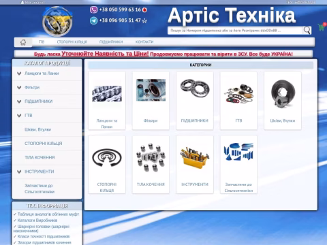The height and width of the screenshot is (245, 327).
Task: Open ТІЛА КОЧЕННЯ sidebar category
Action: click(40, 158)
